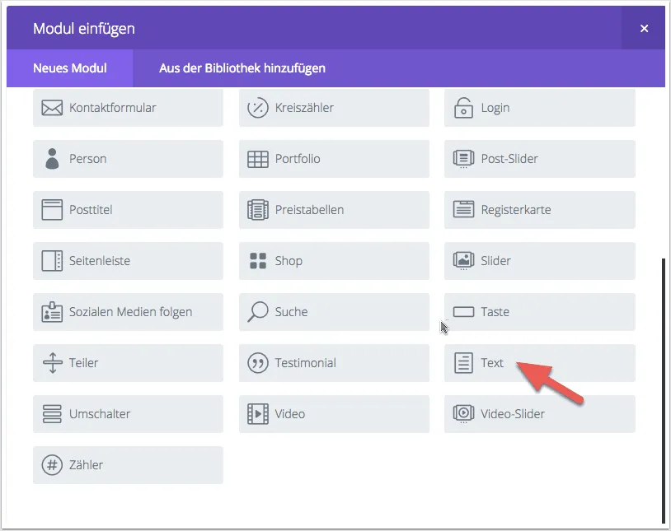Click the envelope icon for Kontaktformular
The height and width of the screenshot is (531, 671).
52,108
